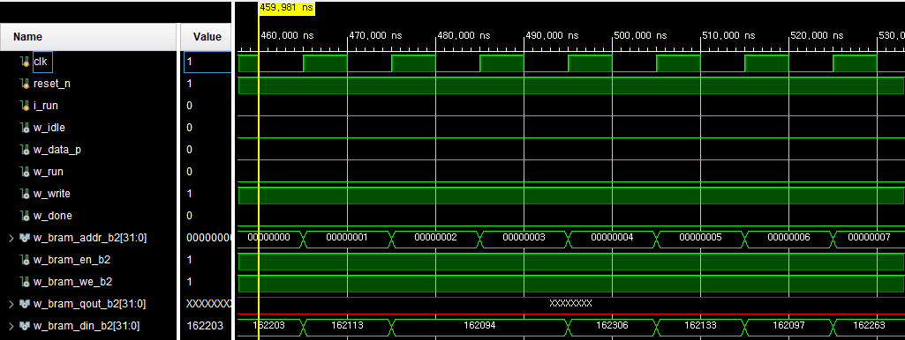Expand the w_bram_addr_b2[31:0] bus

pyautogui.click(x=11, y=238)
